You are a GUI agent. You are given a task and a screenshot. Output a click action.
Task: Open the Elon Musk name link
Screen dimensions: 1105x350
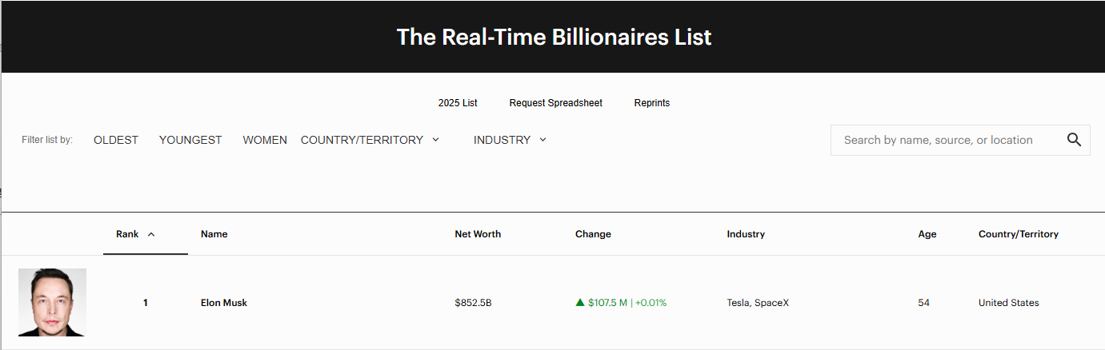pos(224,303)
